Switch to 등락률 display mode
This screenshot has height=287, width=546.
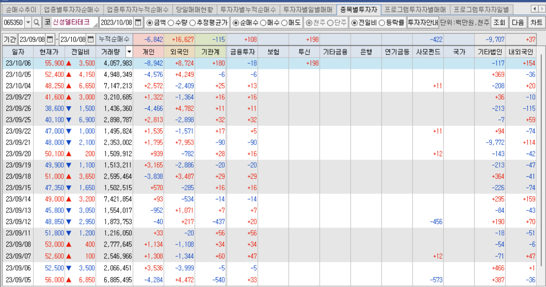tap(381, 23)
